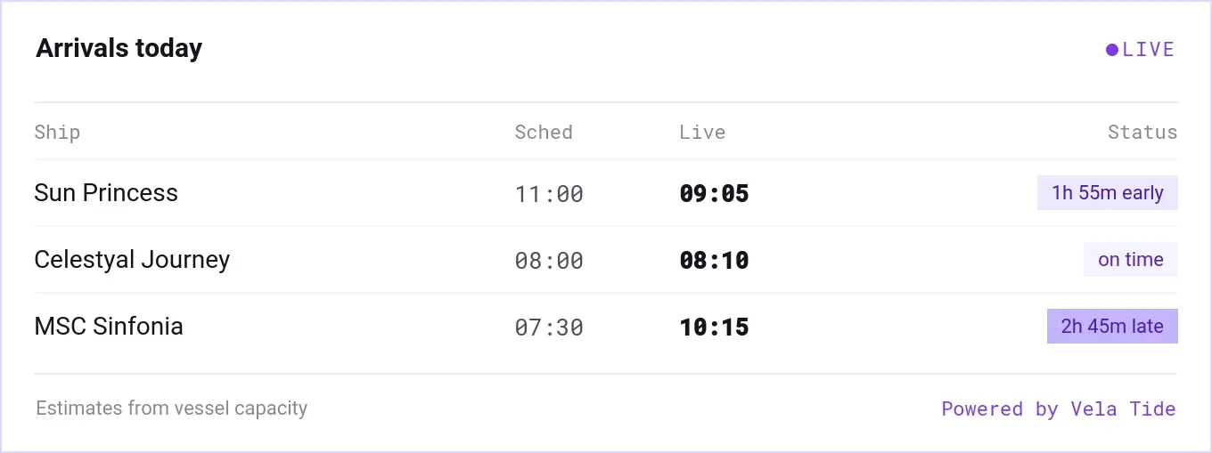1212x453 pixels.
Task: Click Celestyal Journey live time 08:10
Action: point(714,261)
